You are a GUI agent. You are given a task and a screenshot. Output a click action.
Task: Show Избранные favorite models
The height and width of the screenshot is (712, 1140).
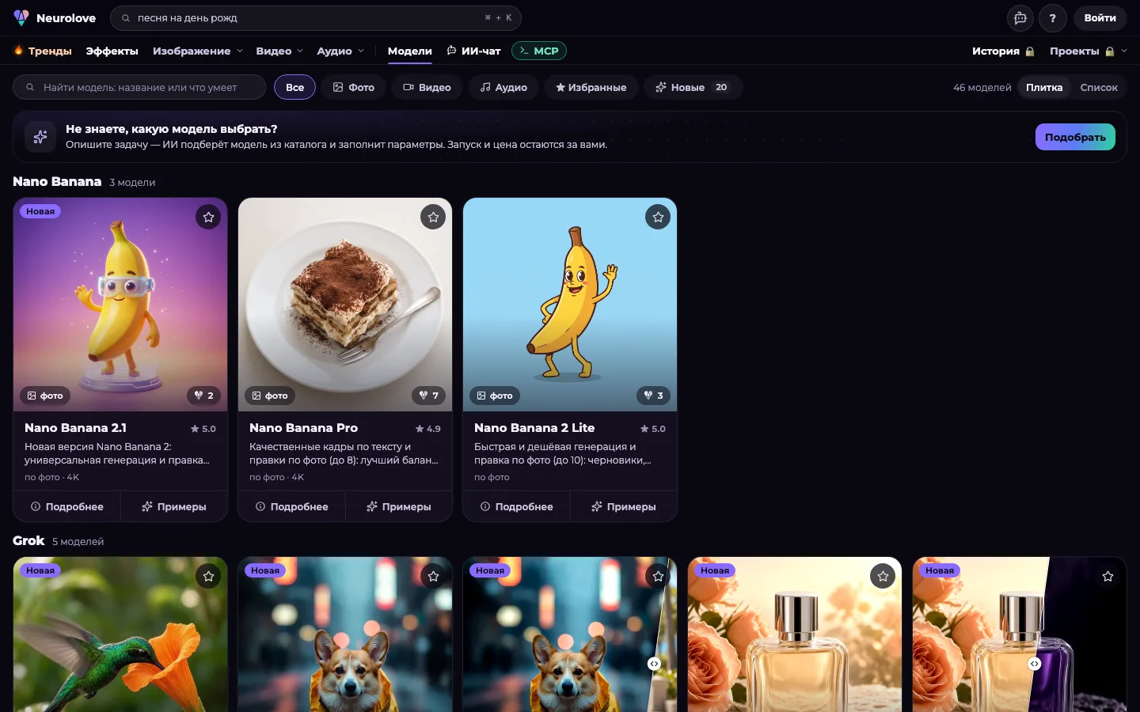pyautogui.click(x=591, y=87)
